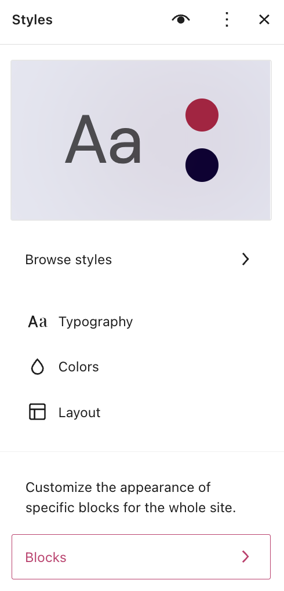This screenshot has height=591, width=284.
Task: Click the large Aa preview text
Action: click(103, 140)
